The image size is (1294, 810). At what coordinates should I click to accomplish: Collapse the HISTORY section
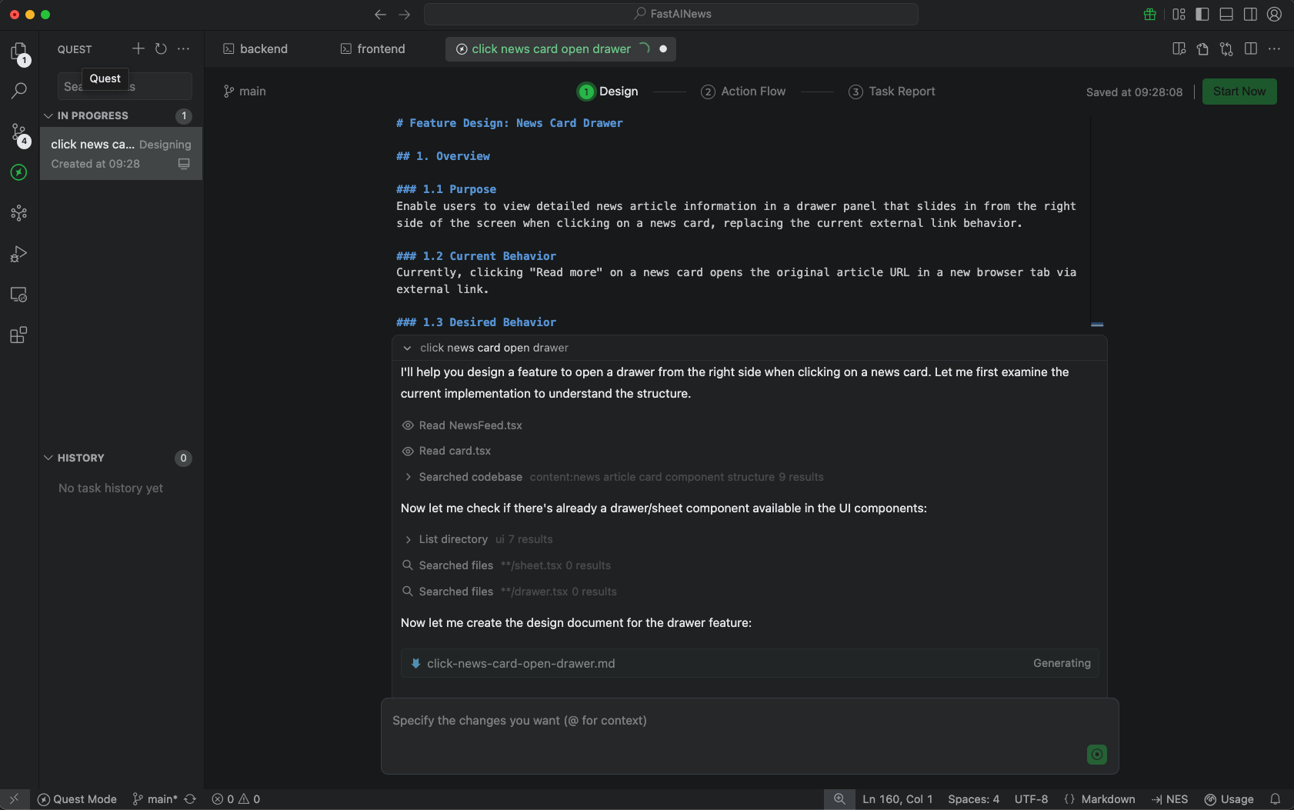click(48, 458)
